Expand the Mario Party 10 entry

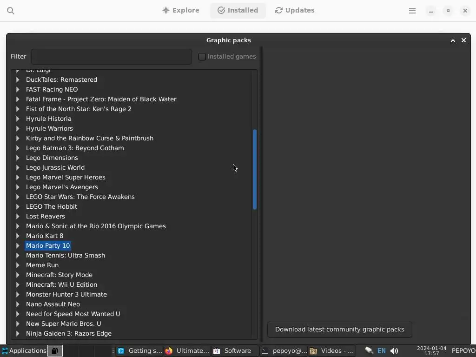pos(18,245)
